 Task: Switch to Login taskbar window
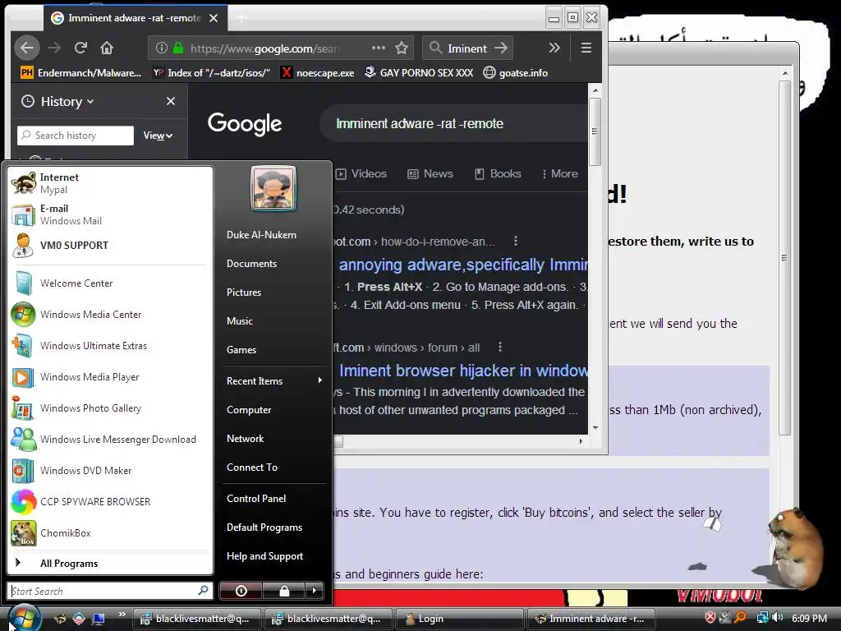click(x=458, y=619)
